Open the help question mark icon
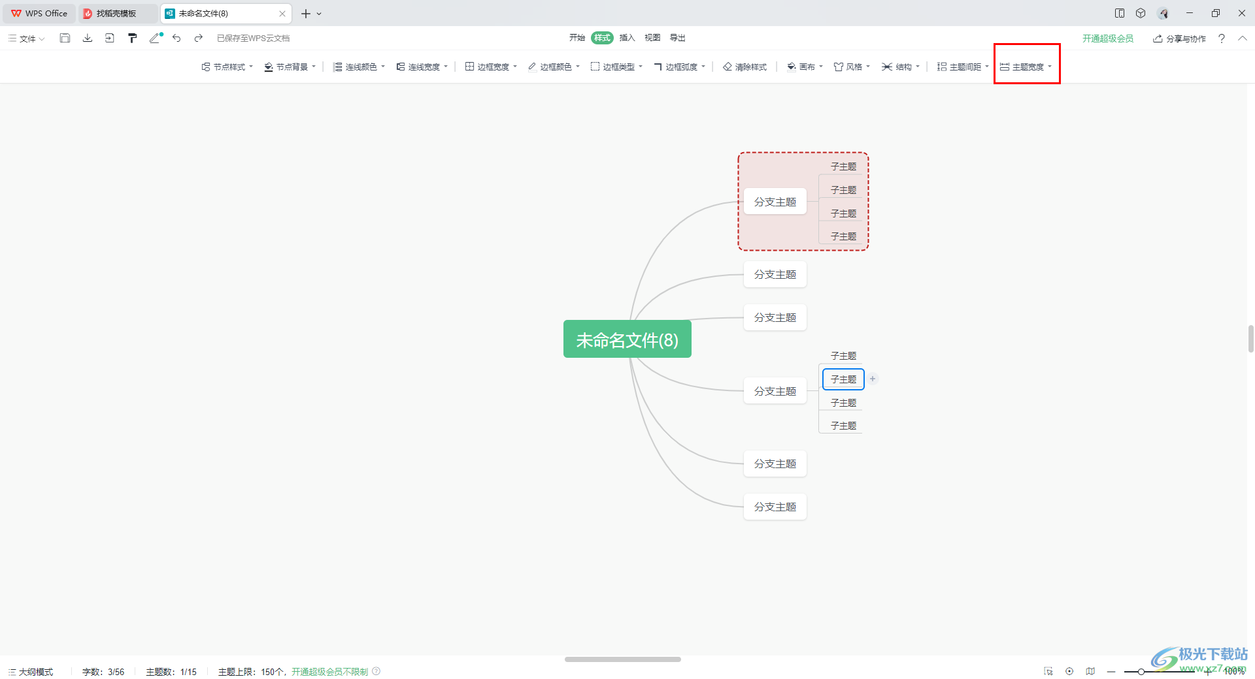 point(1221,39)
